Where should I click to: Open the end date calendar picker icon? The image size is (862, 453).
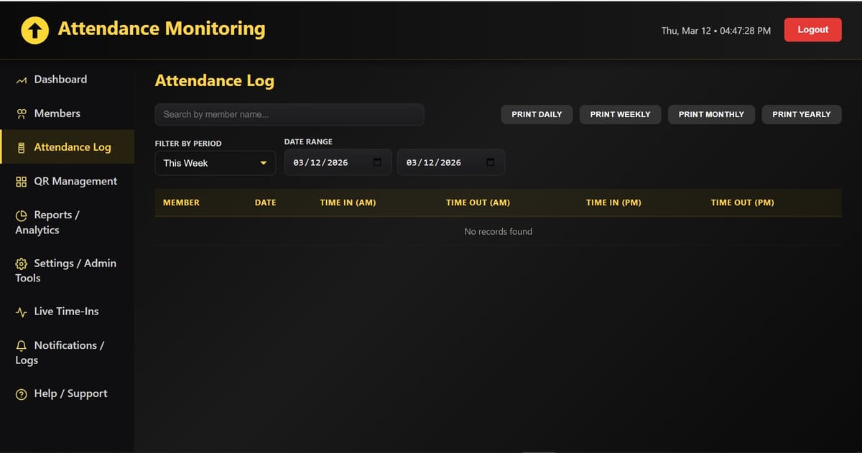click(x=491, y=162)
